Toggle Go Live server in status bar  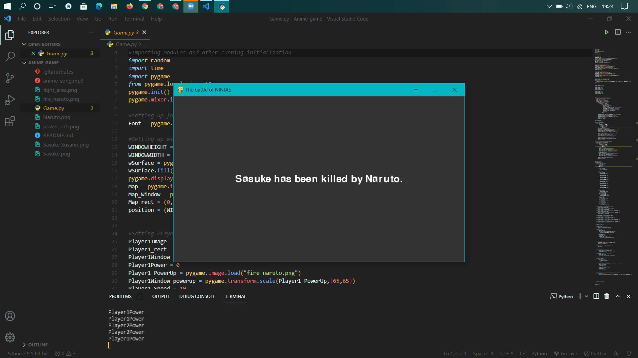coord(565,354)
